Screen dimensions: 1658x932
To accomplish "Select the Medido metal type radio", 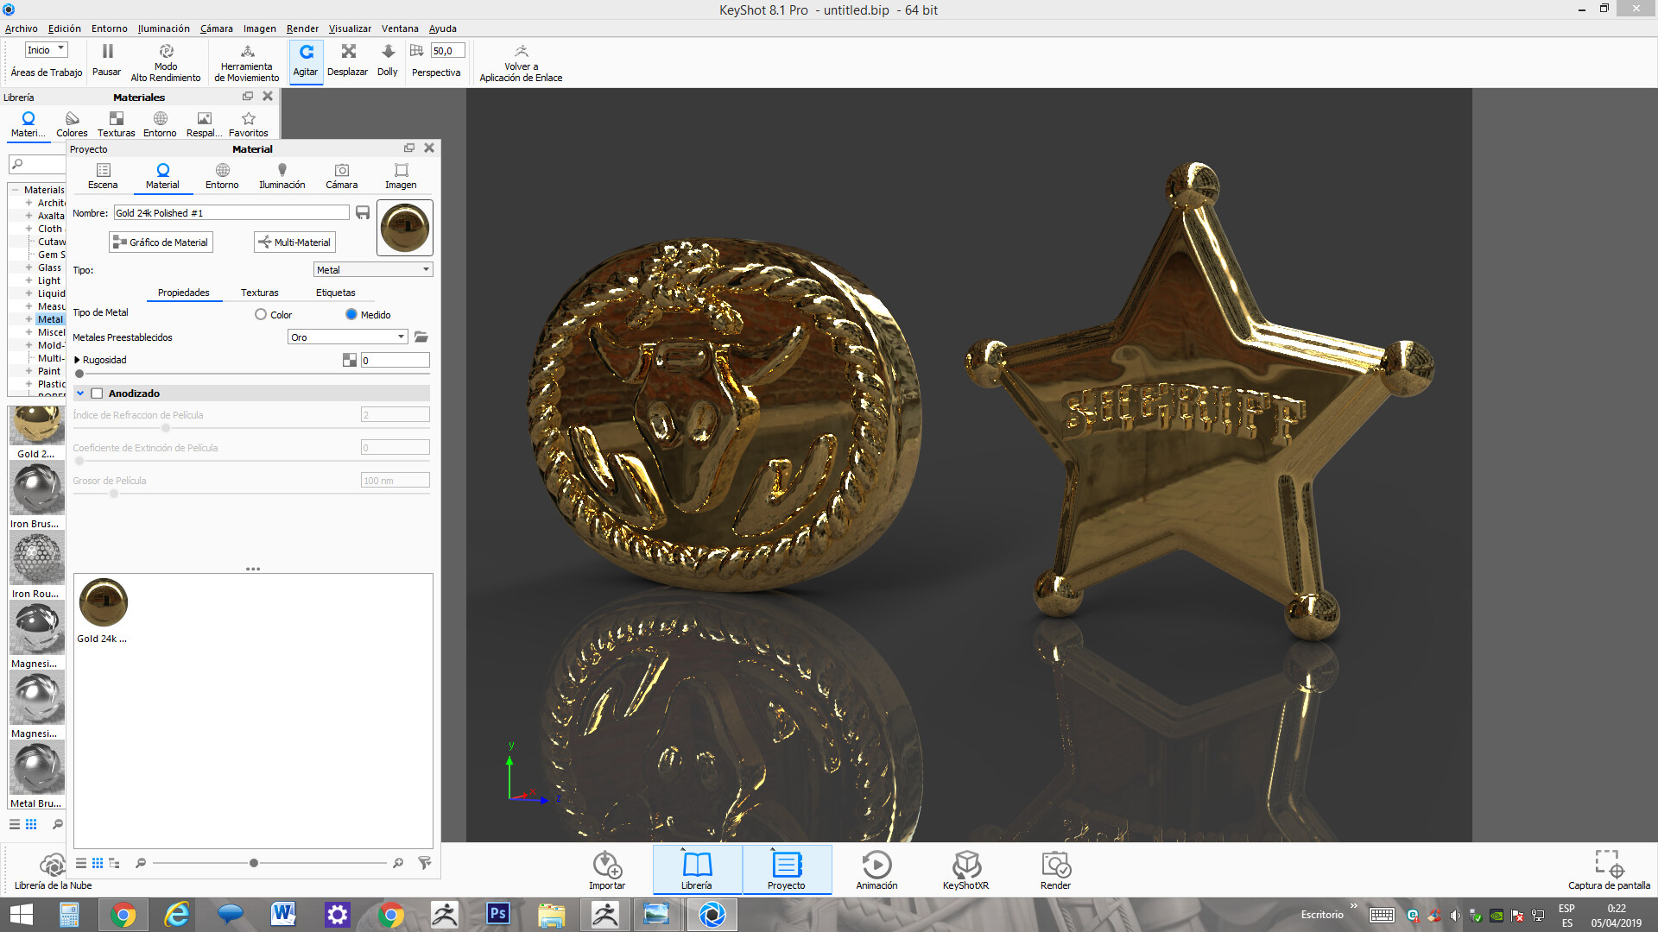I will click(x=351, y=315).
